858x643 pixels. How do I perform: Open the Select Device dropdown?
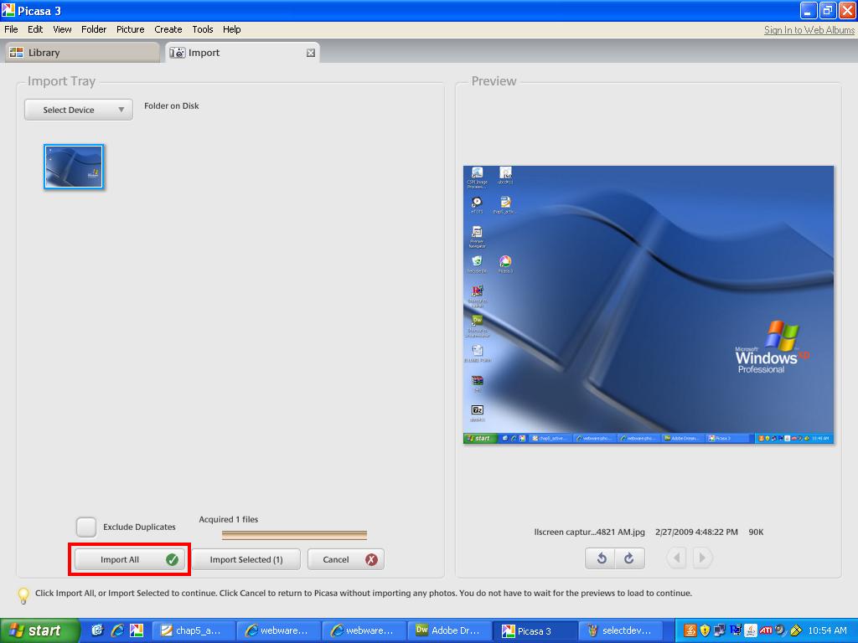[x=78, y=110]
